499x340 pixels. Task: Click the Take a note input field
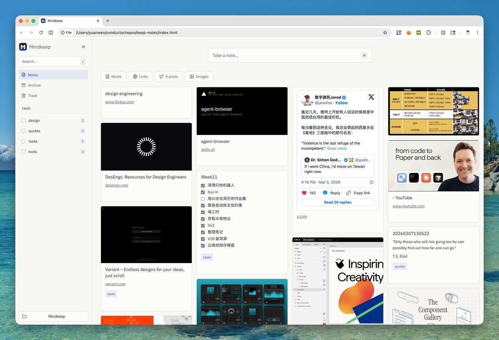[290, 55]
